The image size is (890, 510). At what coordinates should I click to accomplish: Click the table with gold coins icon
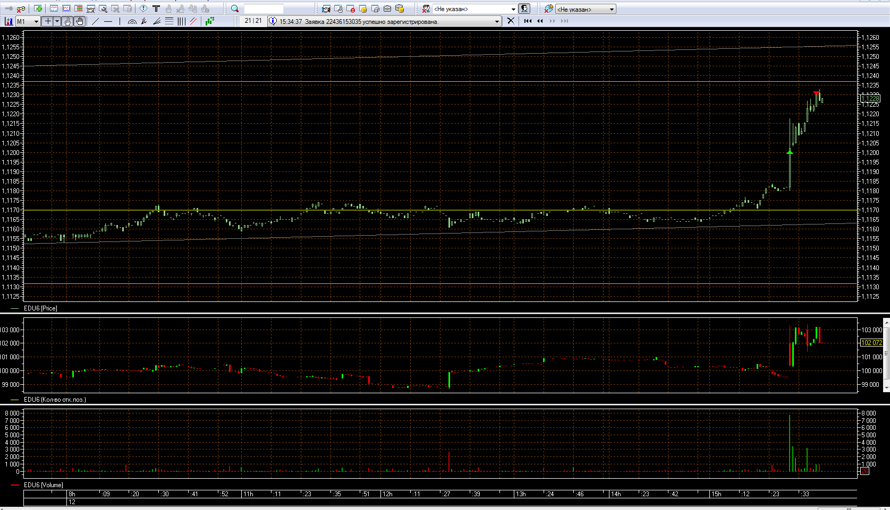tap(363, 8)
